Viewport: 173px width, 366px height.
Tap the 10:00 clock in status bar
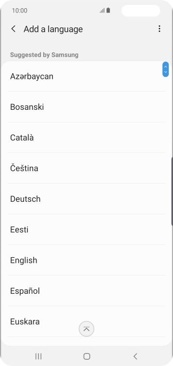tap(20, 11)
